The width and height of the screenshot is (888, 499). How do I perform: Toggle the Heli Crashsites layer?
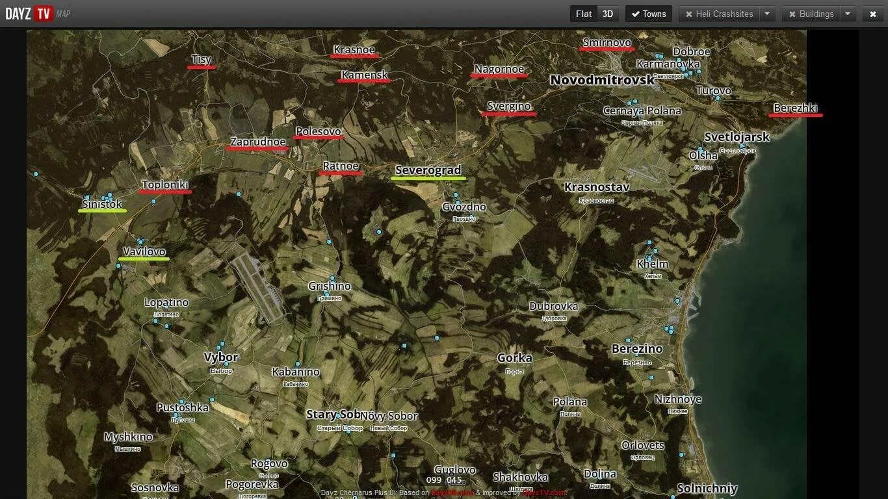(719, 14)
